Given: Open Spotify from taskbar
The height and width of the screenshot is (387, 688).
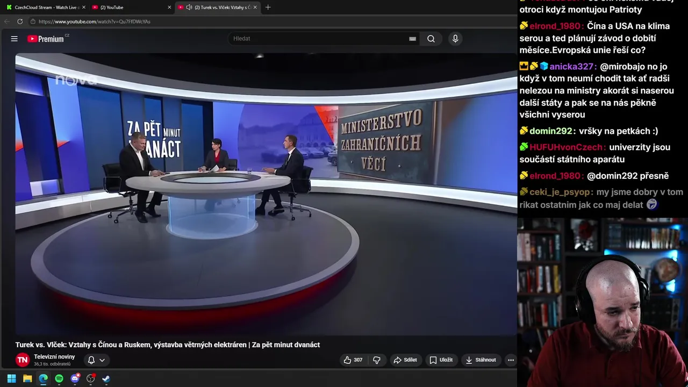Looking at the screenshot, I should coord(59,378).
